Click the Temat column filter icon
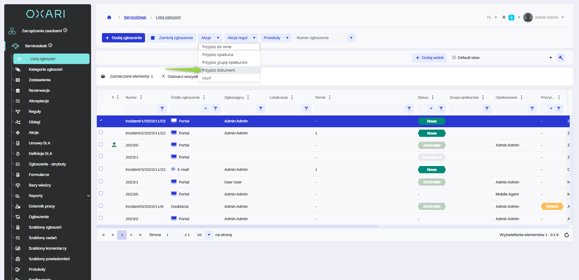The width and height of the screenshot is (579, 280). click(x=409, y=109)
